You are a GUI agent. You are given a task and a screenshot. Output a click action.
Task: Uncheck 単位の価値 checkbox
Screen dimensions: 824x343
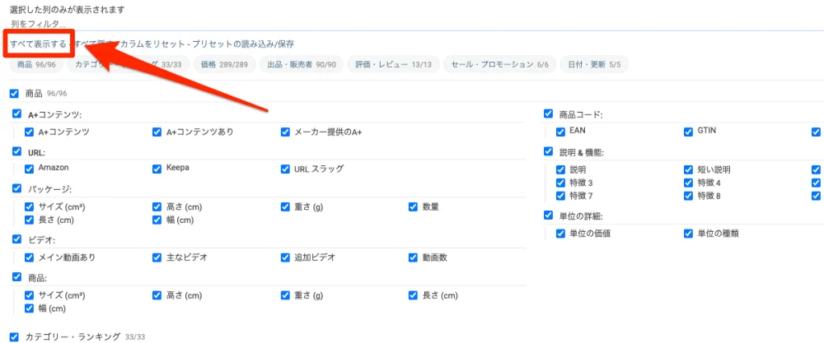pos(560,234)
